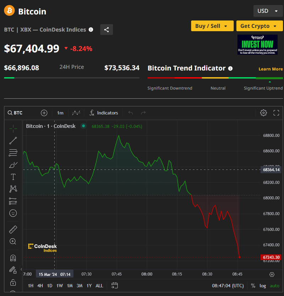
Task: Click the share icon beside CoinDesk Indices
Action: [x=106, y=29]
